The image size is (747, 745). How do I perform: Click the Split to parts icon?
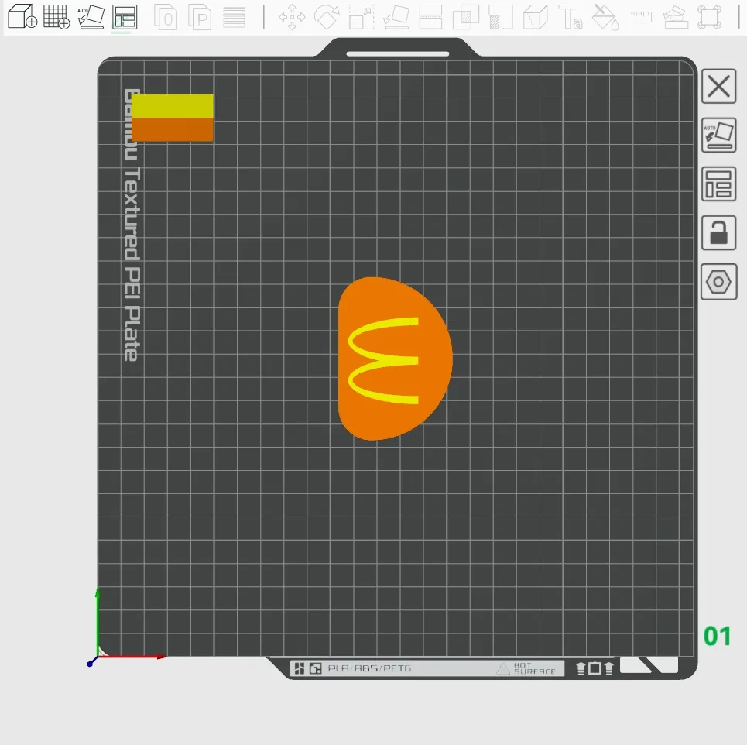coord(200,17)
